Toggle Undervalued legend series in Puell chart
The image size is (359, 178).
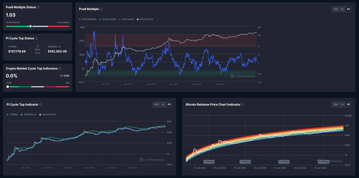[108, 19]
